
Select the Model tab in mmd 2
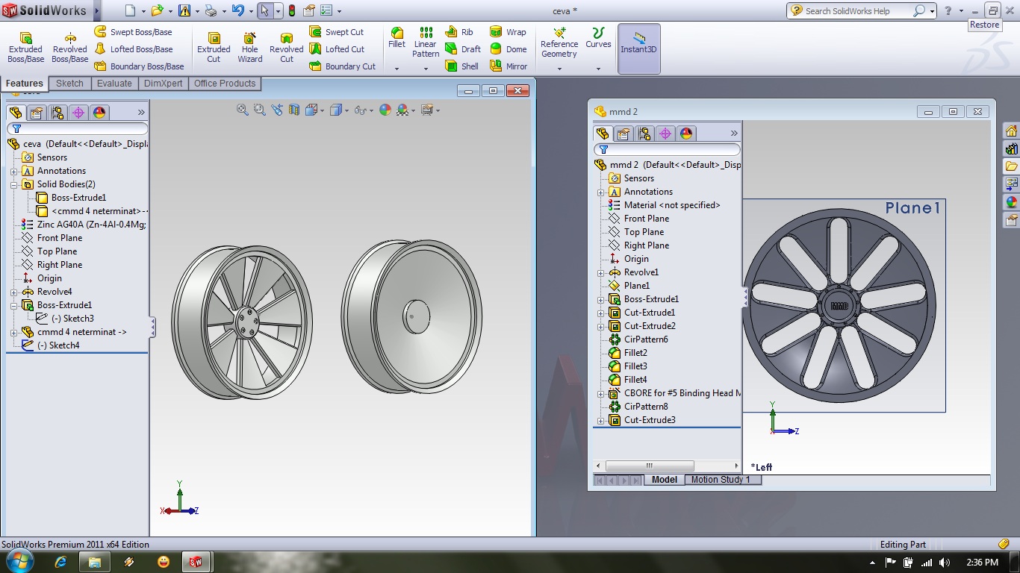[664, 480]
